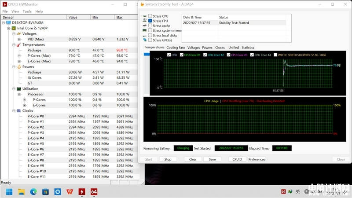Uncheck the CPU graph legend checkbox
This screenshot has height=198, width=352.
point(169,55)
